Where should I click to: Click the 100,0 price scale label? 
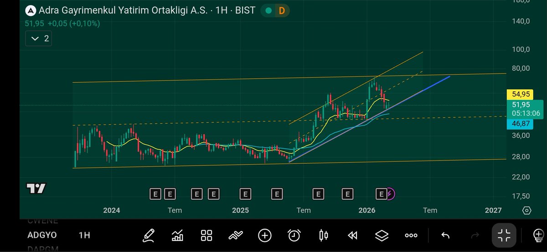pos(520,49)
